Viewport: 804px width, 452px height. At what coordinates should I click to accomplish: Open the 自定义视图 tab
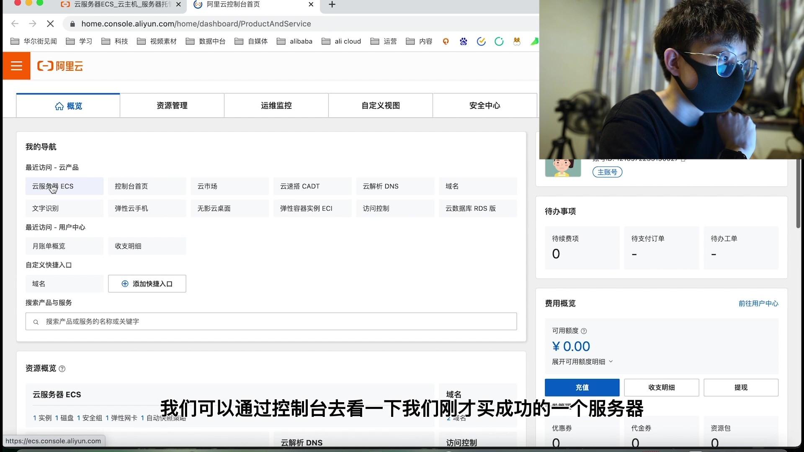click(x=381, y=106)
